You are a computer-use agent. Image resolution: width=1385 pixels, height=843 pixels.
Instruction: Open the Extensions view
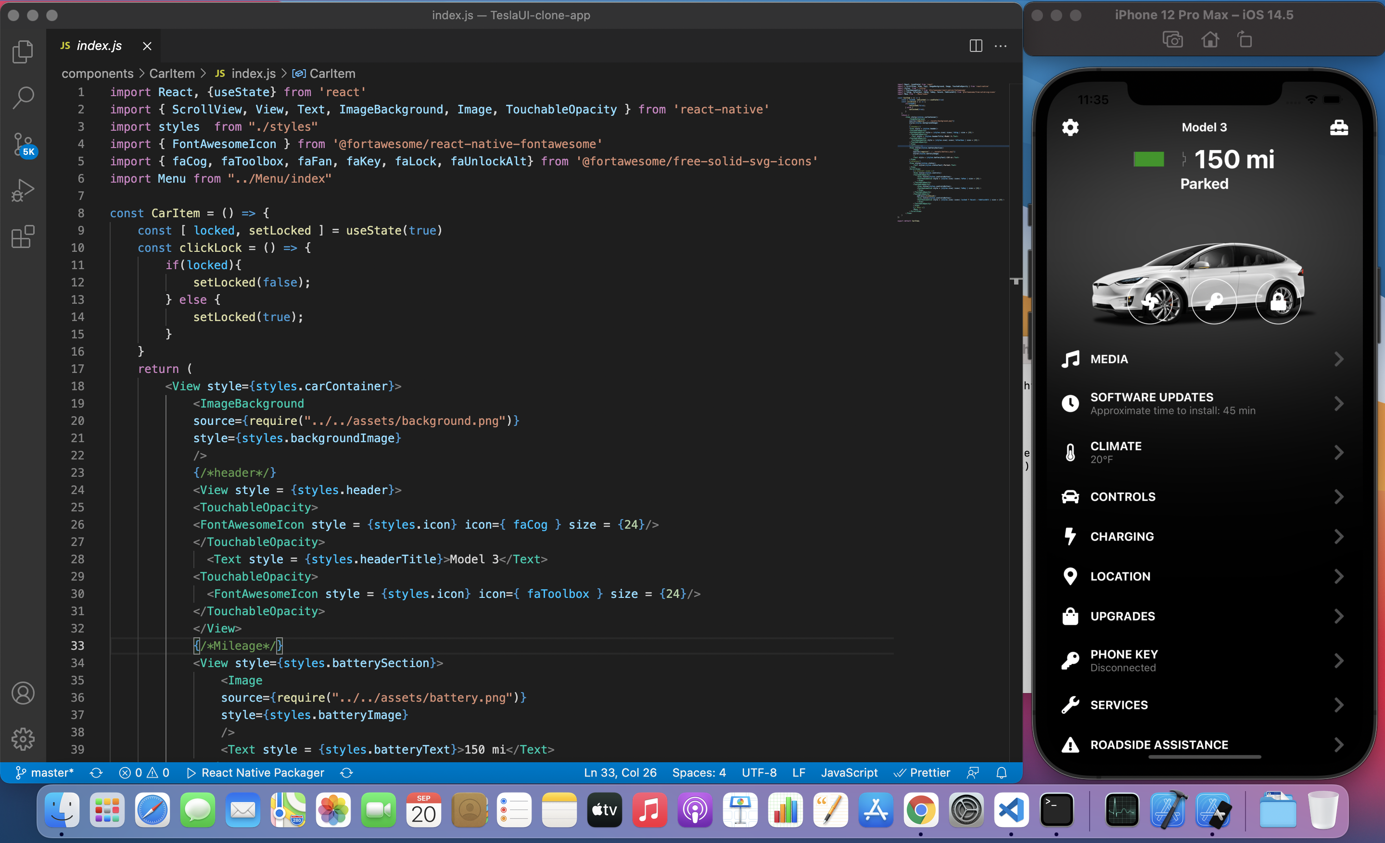[x=23, y=236]
